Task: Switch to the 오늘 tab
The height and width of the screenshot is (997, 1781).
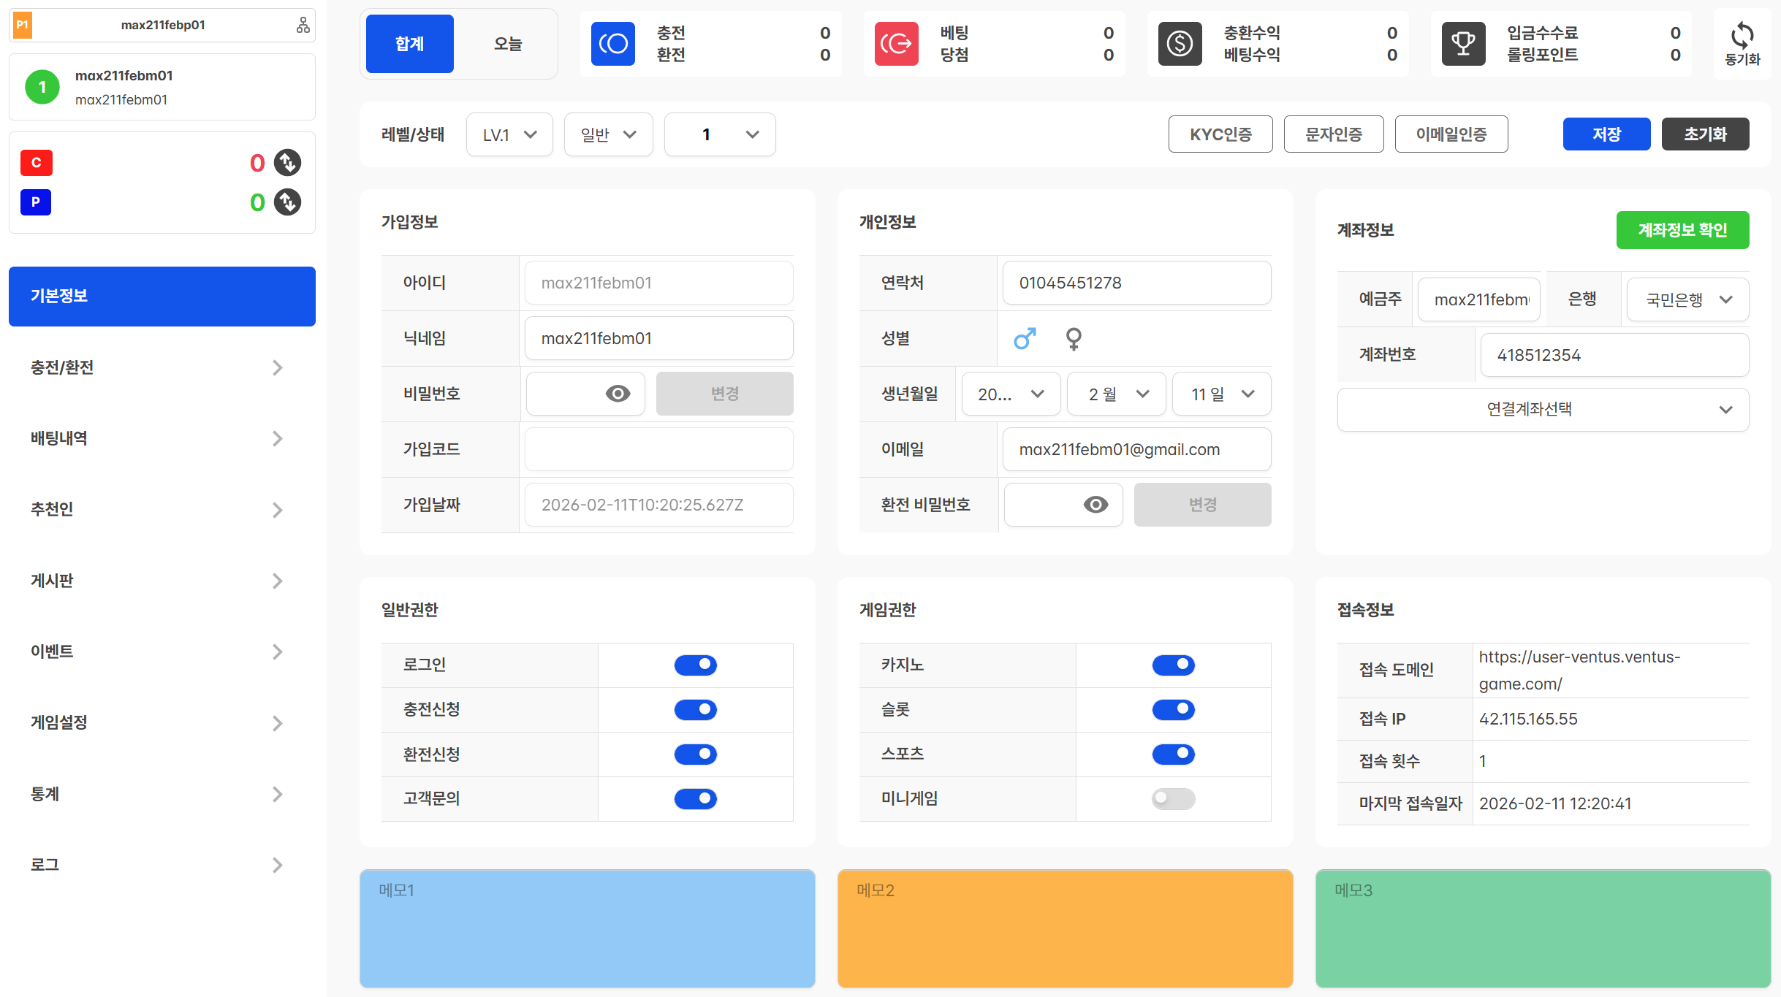Action: click(508, 44)
